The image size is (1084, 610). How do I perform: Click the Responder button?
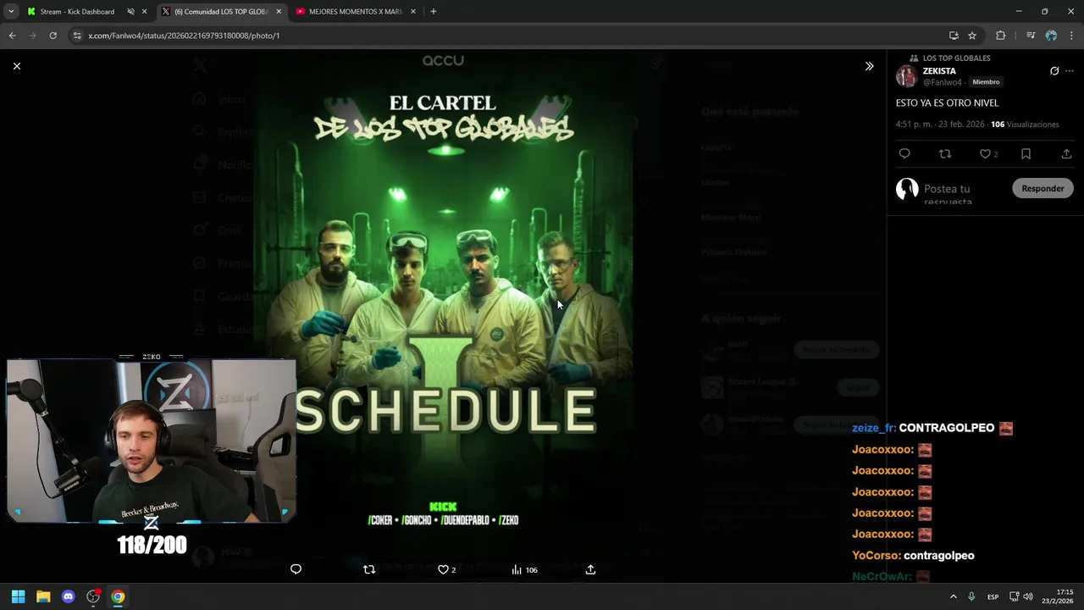click(x=1043, y=188)
